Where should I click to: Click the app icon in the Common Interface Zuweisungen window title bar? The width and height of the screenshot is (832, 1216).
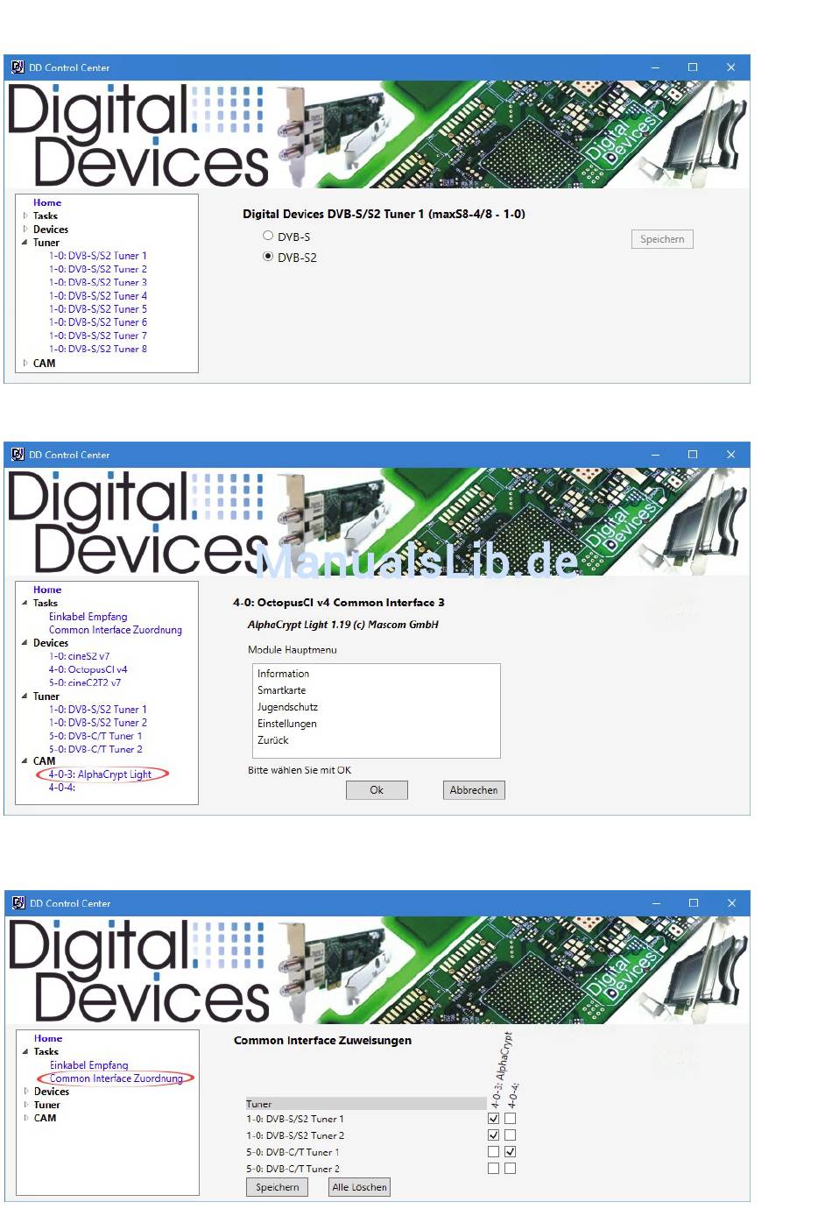coord(18,903)
